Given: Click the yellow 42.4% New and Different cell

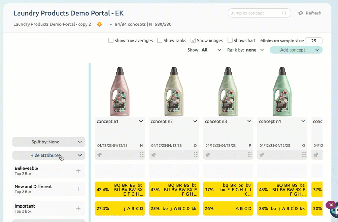Looking at the screenshot, I should point(120,190).
